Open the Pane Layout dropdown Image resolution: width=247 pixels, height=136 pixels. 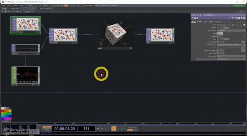pos(15,9)
